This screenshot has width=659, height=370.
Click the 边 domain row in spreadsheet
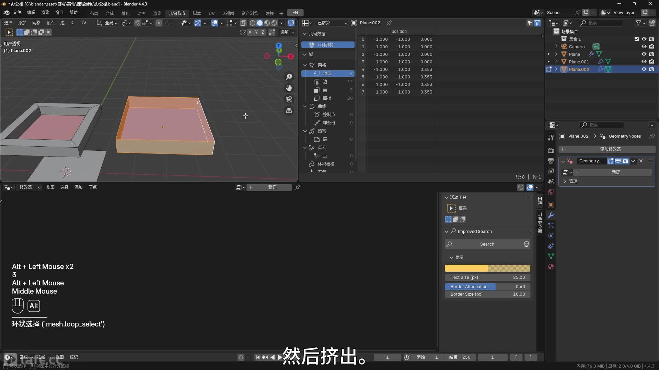click(x=328, y=82)
